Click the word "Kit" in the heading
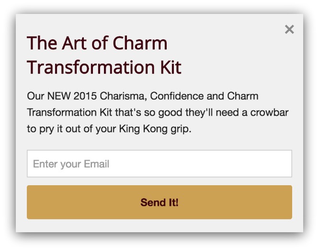 171,67
